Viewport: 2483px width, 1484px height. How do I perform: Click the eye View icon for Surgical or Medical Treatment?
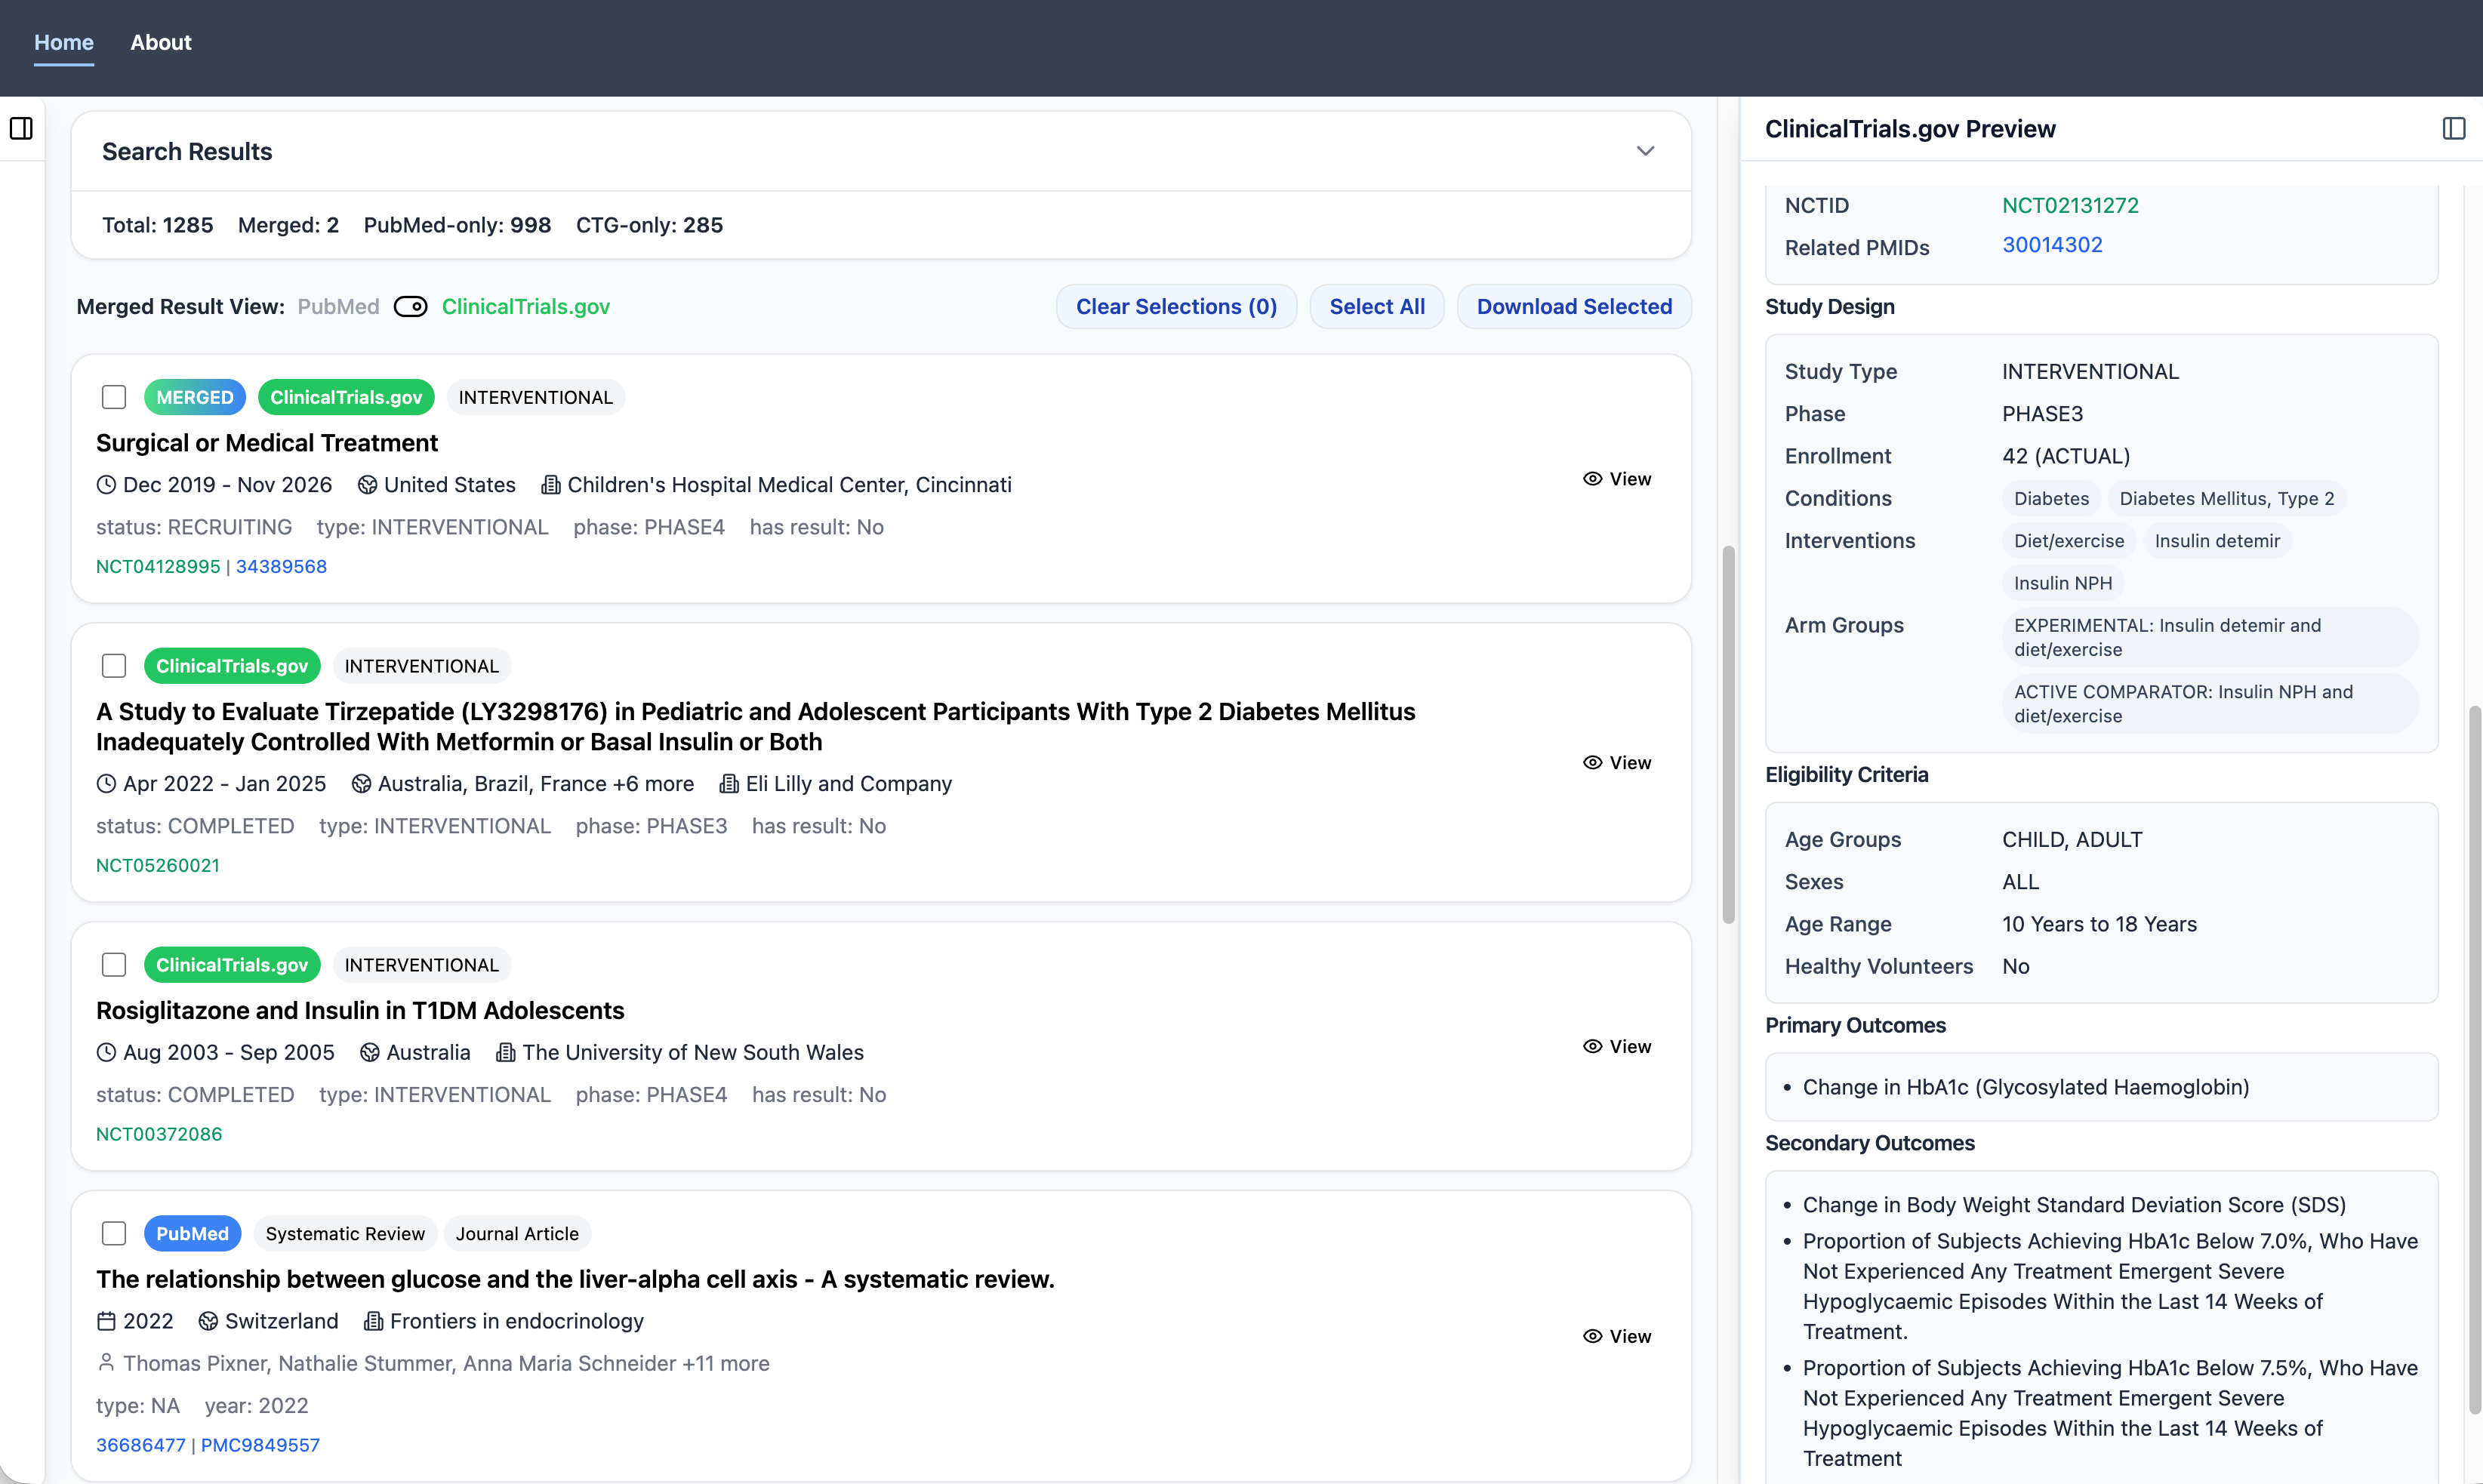[1592, 479]
